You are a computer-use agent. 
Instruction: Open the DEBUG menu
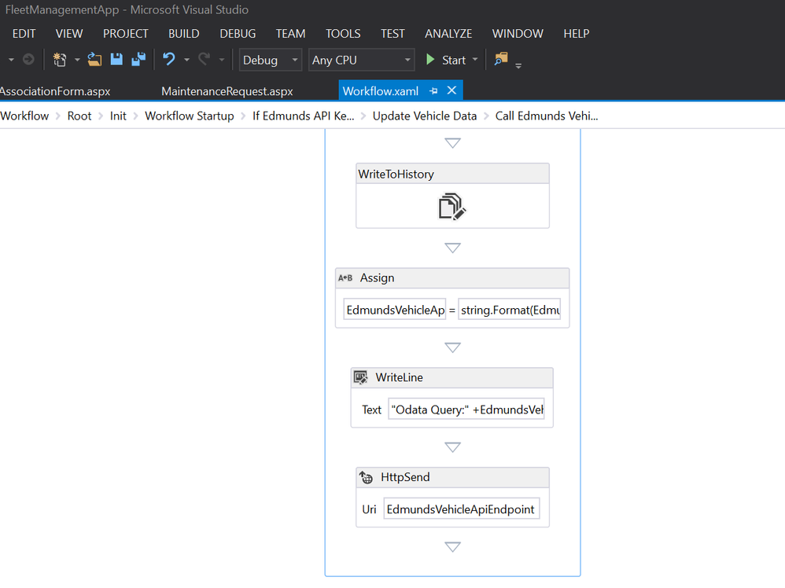(x=238, y=34)
